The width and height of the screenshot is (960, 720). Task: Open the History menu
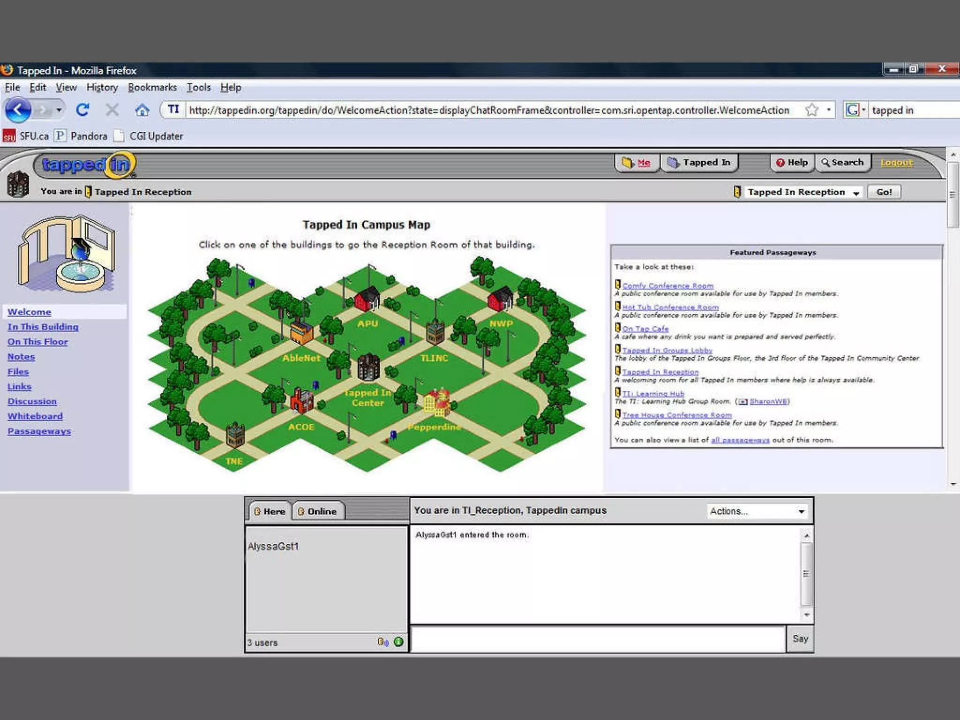click(x=102, y=87)
